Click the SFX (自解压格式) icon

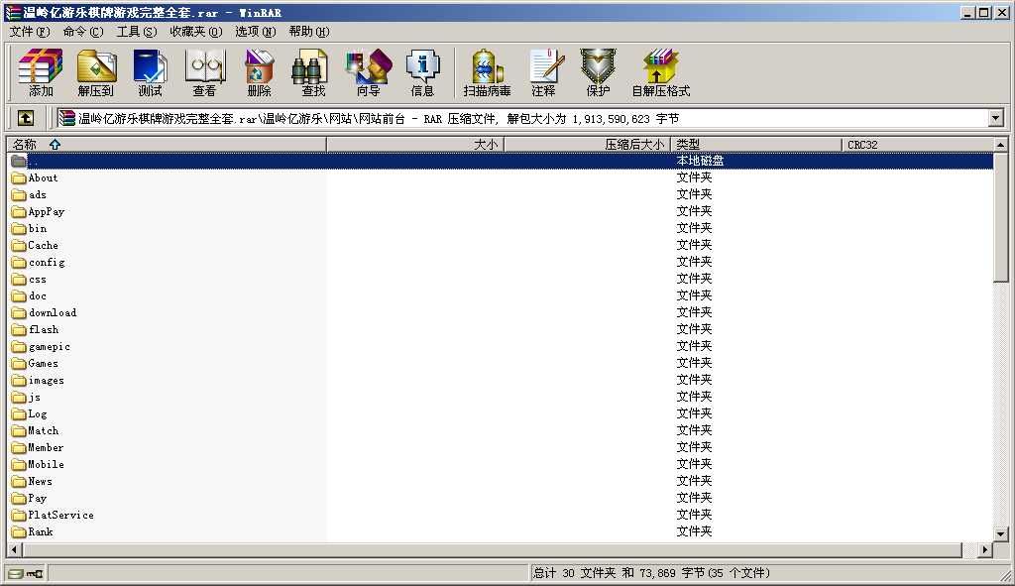tap(661, 71)
